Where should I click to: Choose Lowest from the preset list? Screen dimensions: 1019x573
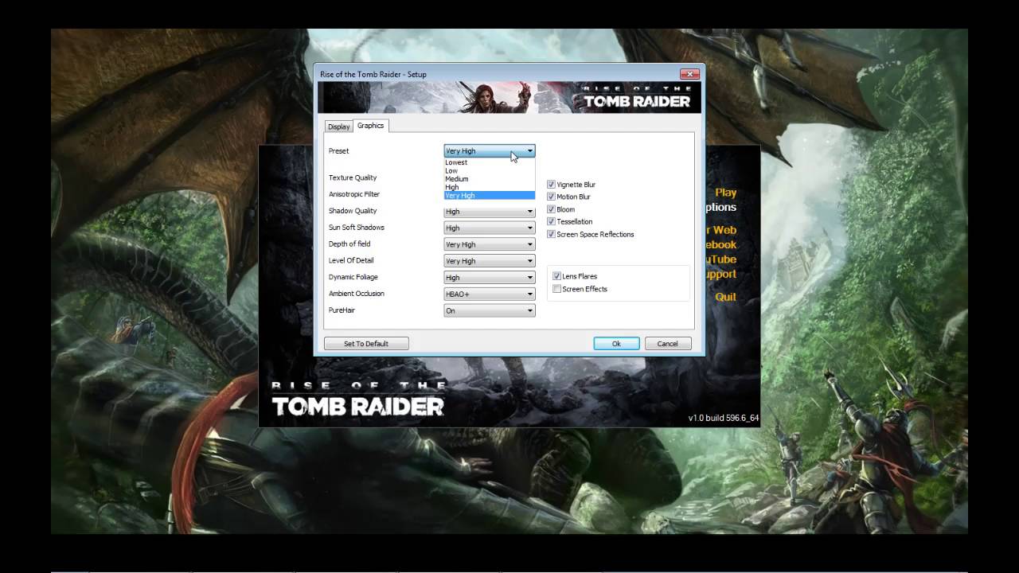(490, 162)
